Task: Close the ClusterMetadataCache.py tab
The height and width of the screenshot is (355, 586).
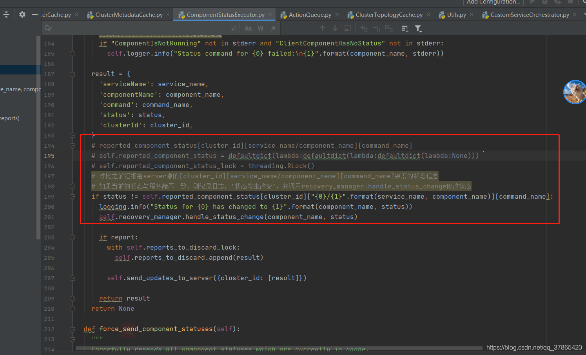Action: (x=168, y=14)
